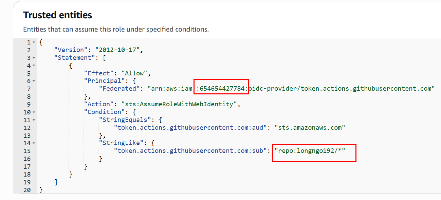Collapse the Statement array fold arrow
The height and width of the screenshot is (200, 441).
point(34,58)
